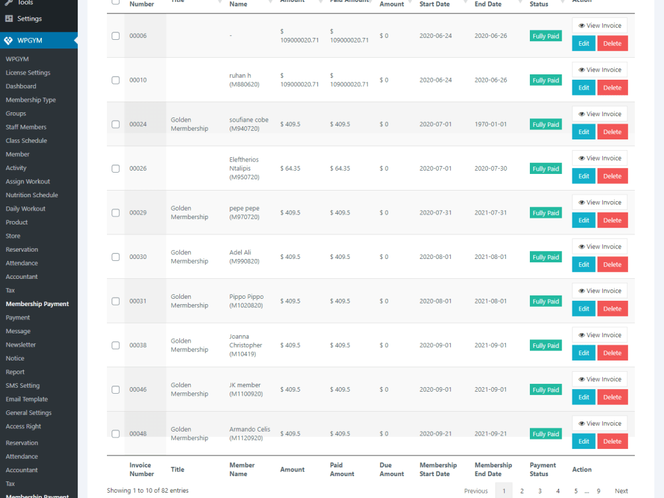Image resolution: width=664 pixels, height=498 pixels.
Task: Select checkbox for invoice 00029
Action: tap(116, 212)
